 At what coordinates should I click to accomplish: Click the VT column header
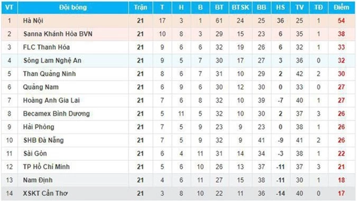click(x=9, y=7)
